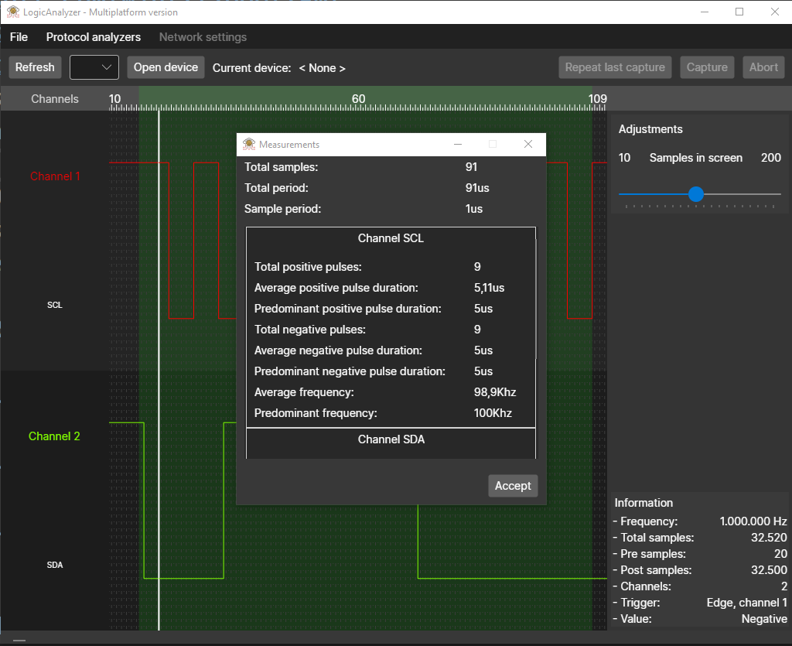This screenshot has width=792, height=646.
Task: Open the File menu
Action: pyautogui.click(x=19, y=37)
